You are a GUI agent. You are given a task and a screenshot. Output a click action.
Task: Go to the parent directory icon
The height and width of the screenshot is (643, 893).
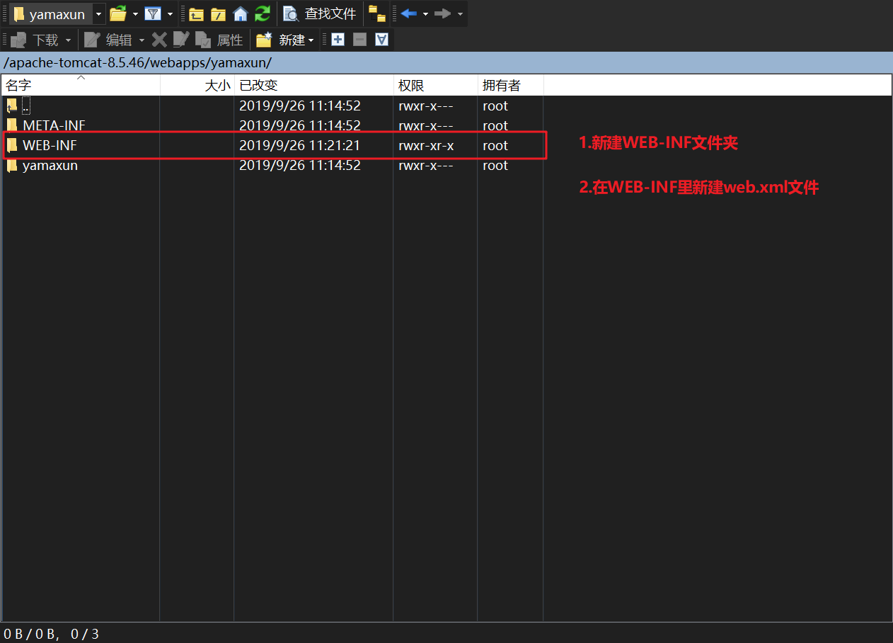196,13
